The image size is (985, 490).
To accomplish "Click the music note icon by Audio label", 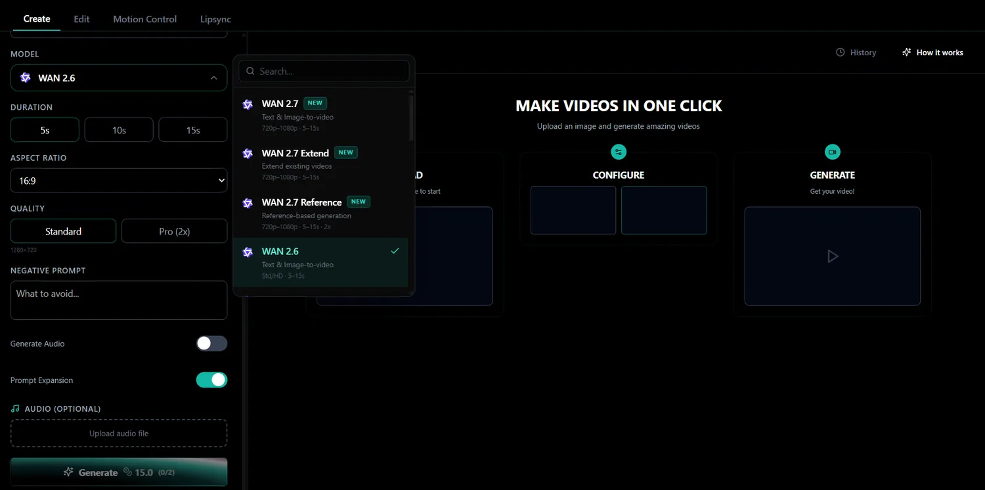I will (15, 409).
